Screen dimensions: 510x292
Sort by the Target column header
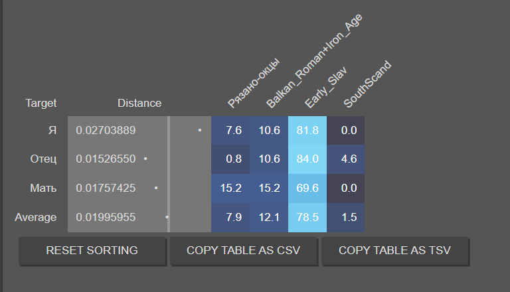(x=41, y=103)
